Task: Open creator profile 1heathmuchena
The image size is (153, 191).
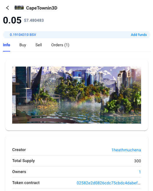Action: tap(126, 150)
